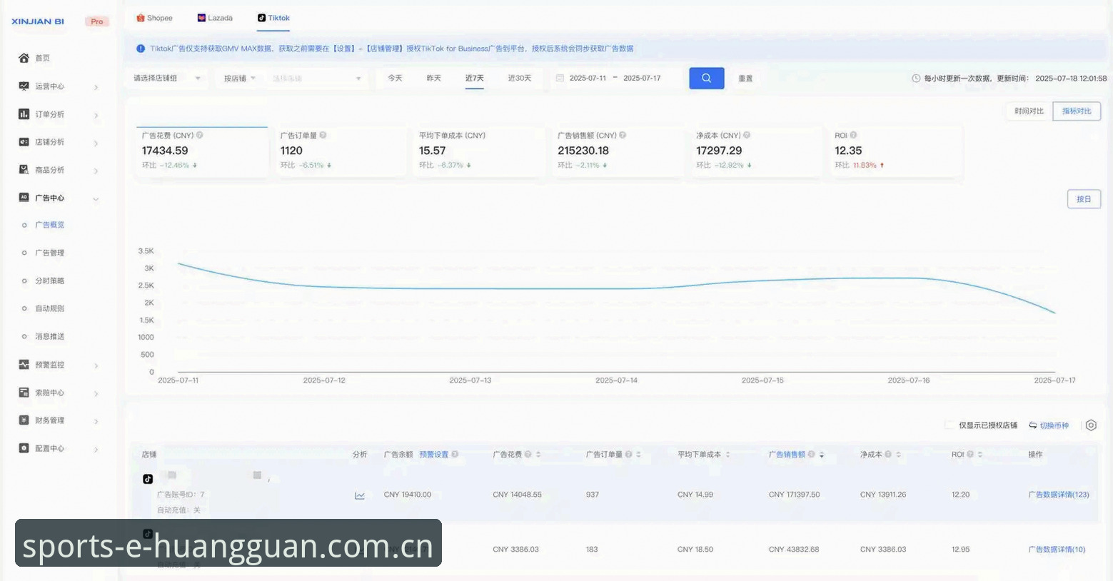Sort the table by 广告订单量 column

638,455
